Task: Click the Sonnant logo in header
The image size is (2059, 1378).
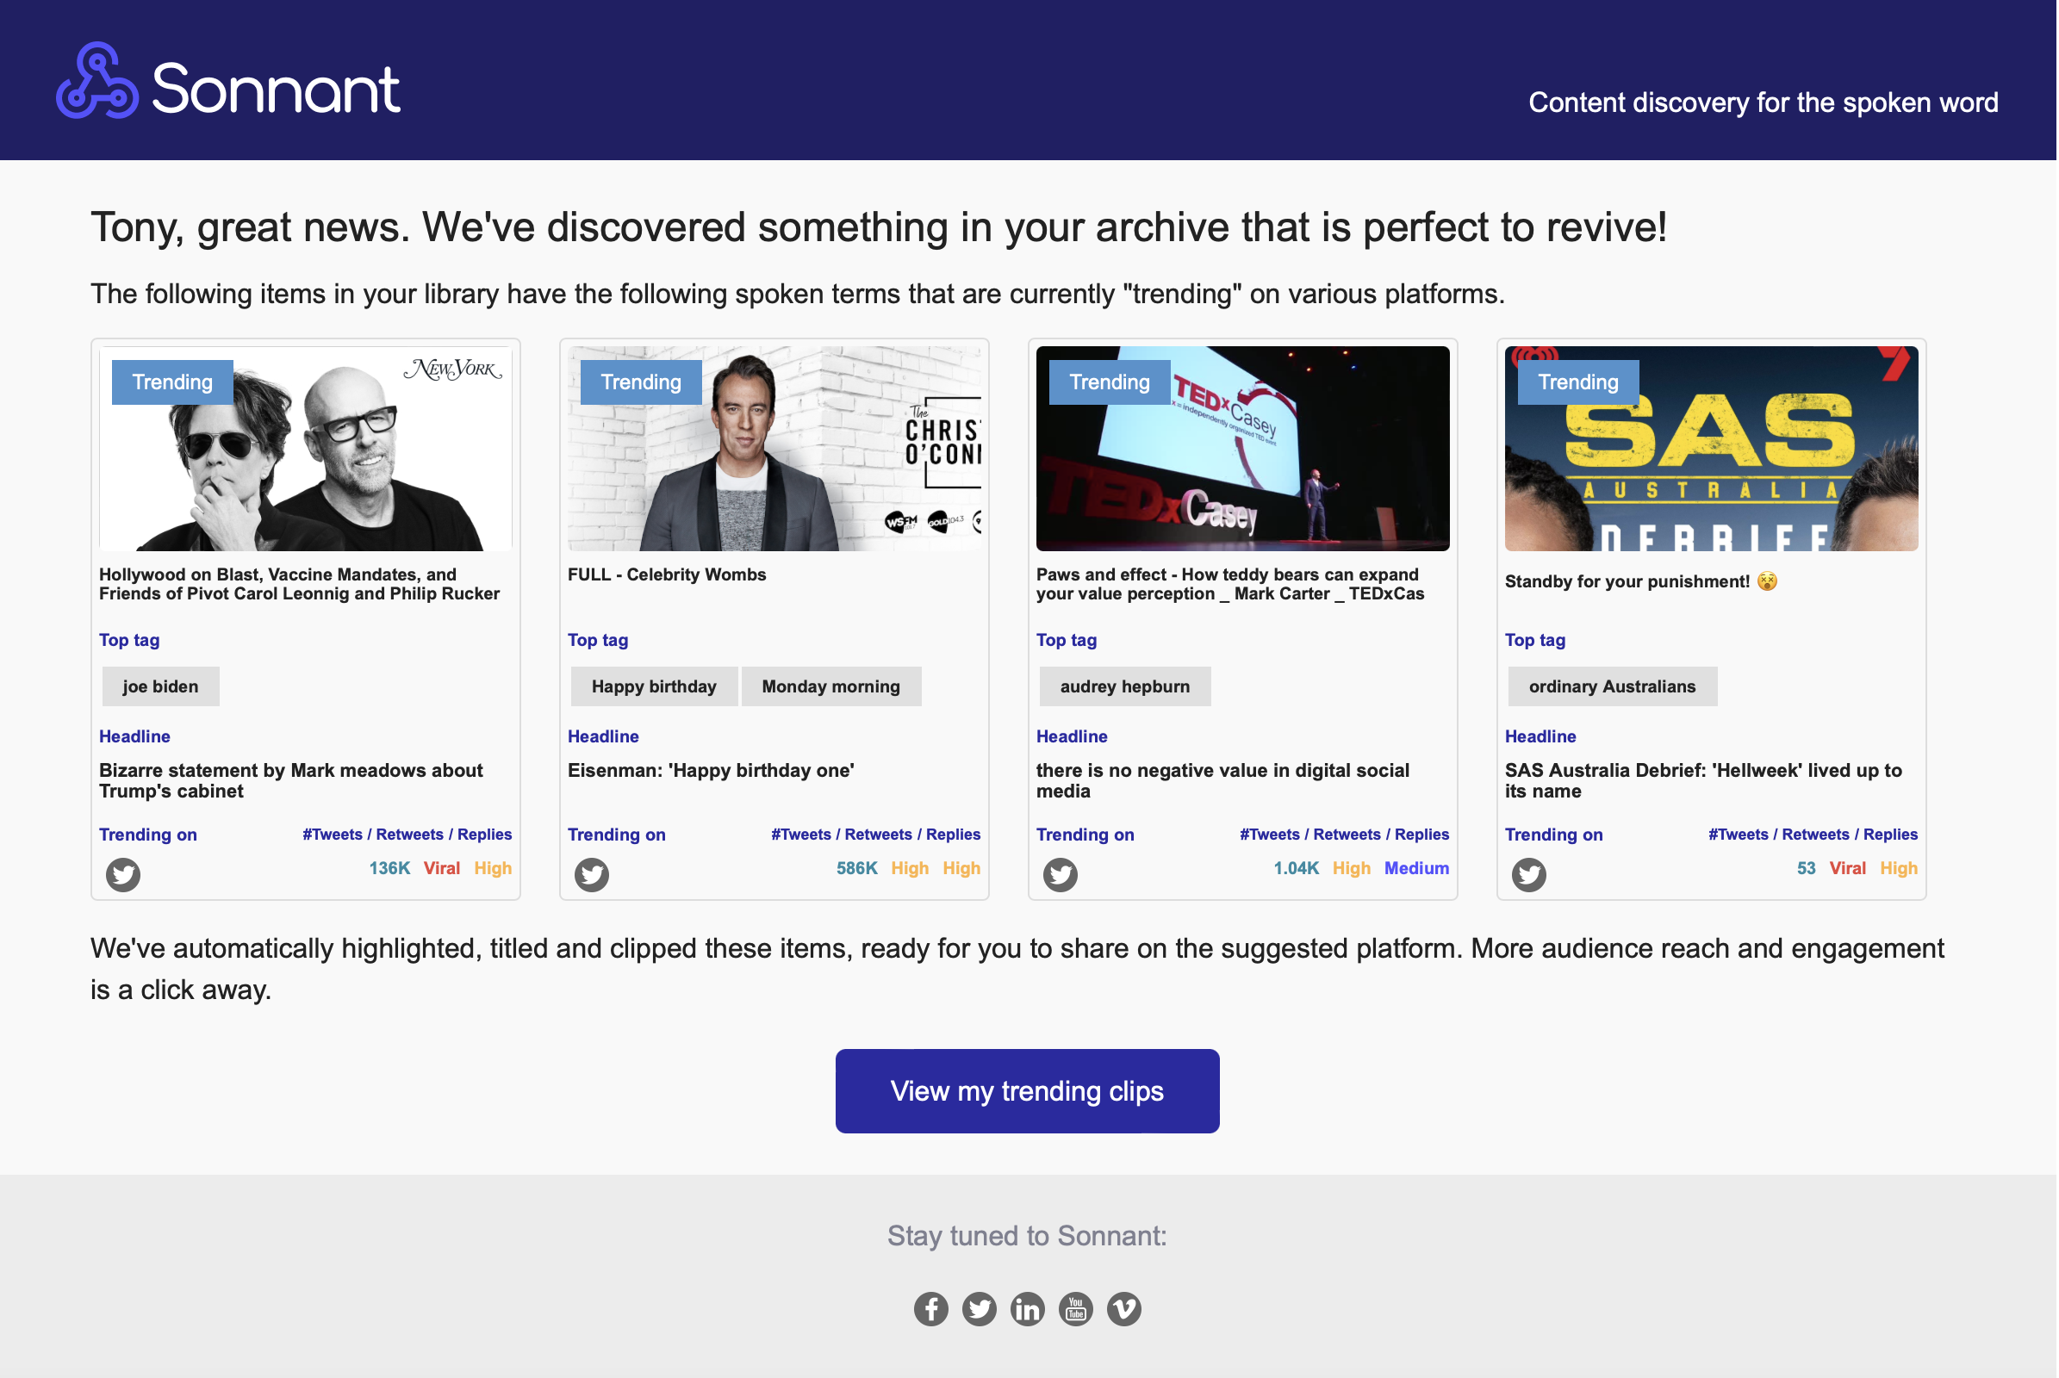Action: (x=228, y=81)
